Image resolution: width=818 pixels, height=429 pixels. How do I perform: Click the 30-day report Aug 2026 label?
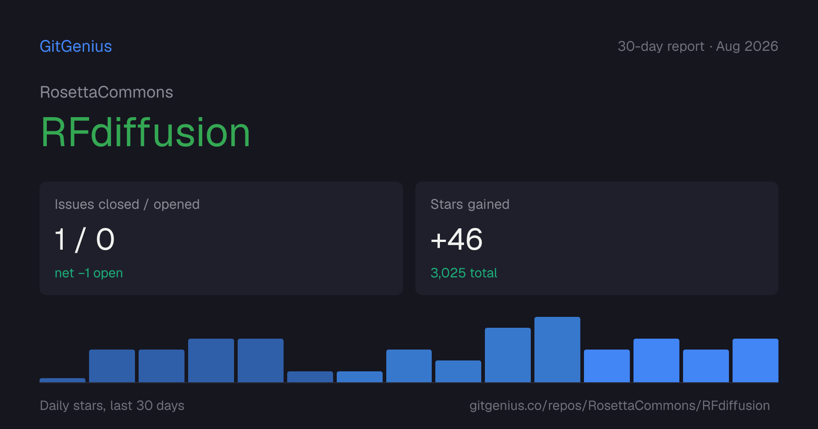tap(698, 46)
